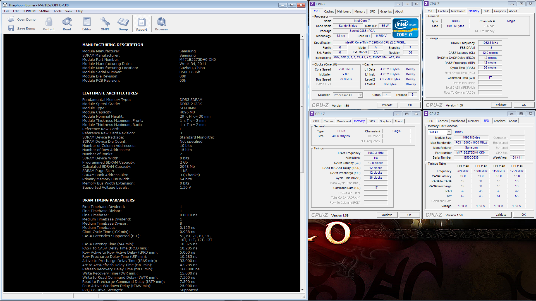Click OK in the CPU window

[410, 105]
